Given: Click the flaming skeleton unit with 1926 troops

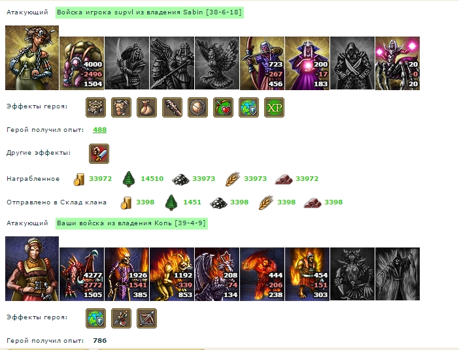Looking at the screenshot, I should (127, 274).
